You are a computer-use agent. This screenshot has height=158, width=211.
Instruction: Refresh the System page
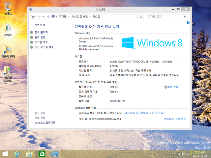coord(141,17)
